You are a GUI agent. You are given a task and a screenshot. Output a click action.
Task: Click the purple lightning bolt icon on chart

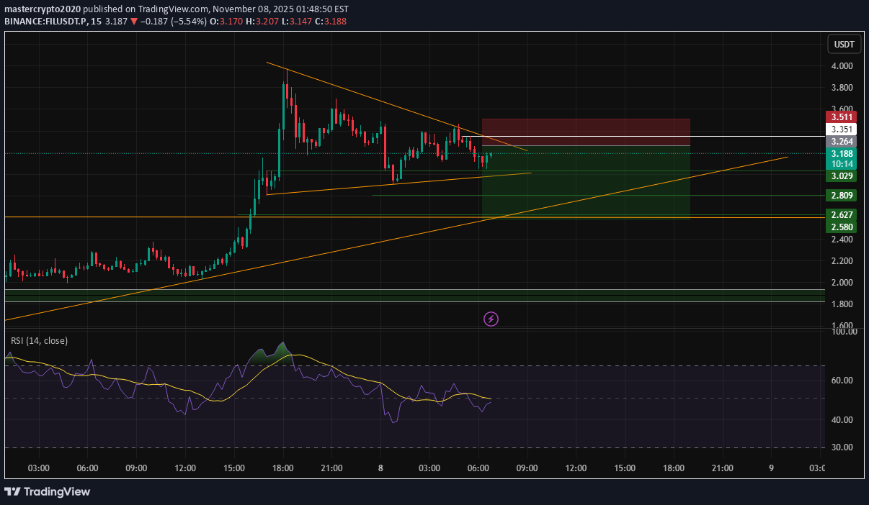[x=491, y=319]
